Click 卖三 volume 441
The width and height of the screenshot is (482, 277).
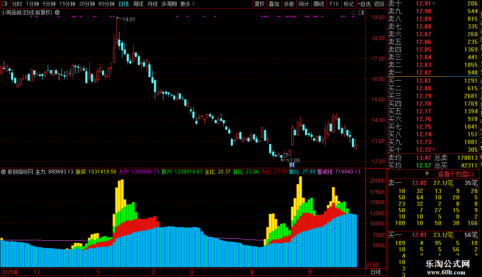click(x=473, y=57)
